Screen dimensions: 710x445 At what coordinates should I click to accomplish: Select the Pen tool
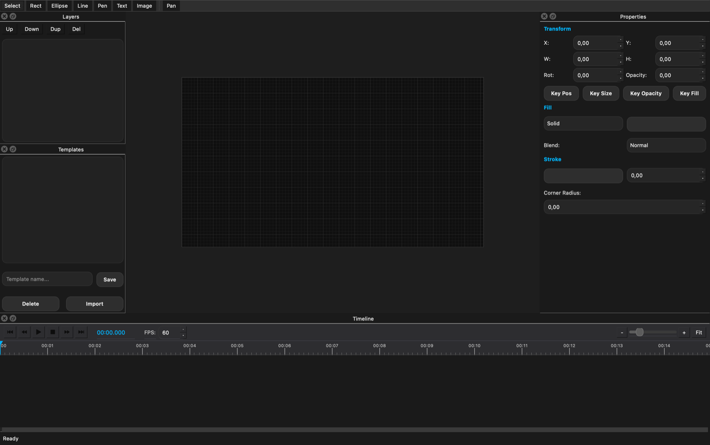[103, 6]
